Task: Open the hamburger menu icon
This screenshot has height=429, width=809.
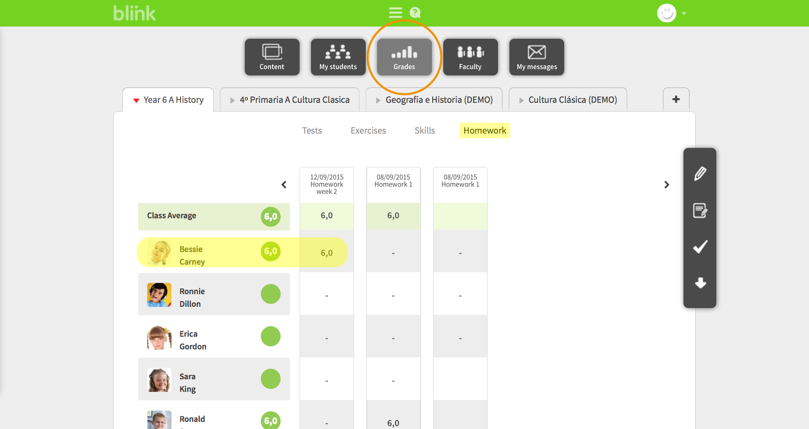Action: 395,13
